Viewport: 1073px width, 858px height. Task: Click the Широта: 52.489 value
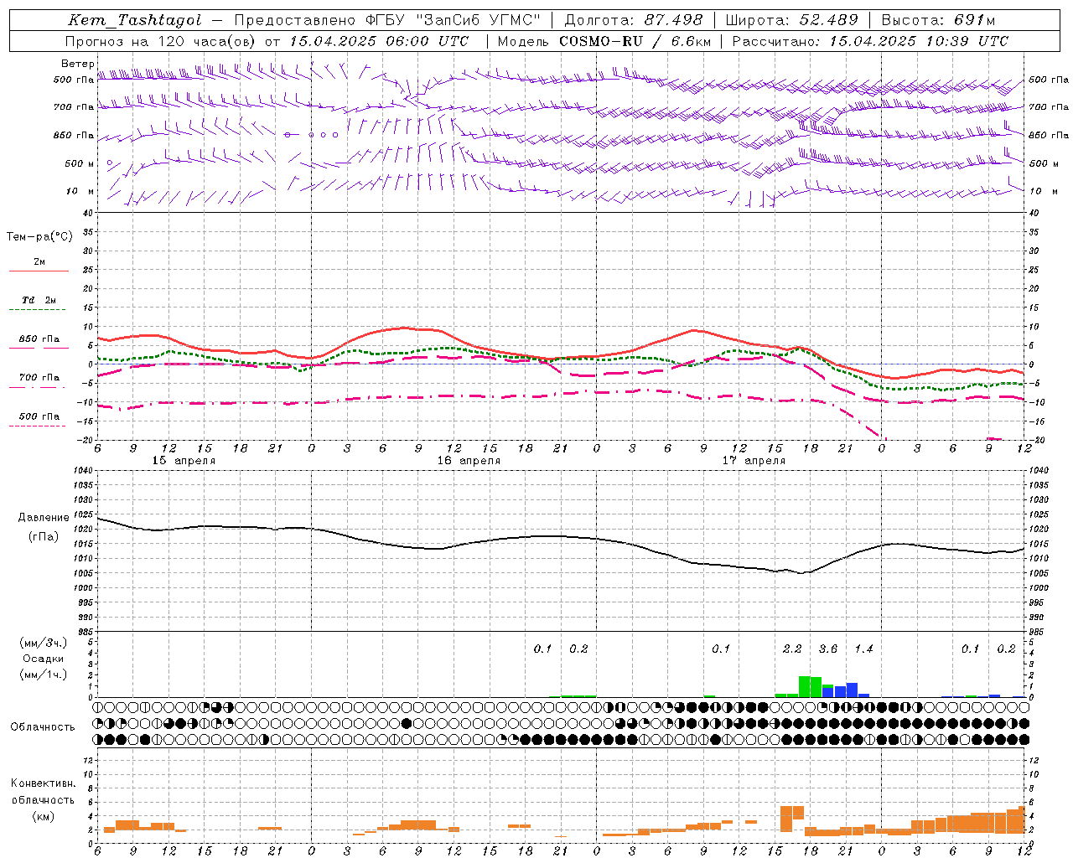791,20
